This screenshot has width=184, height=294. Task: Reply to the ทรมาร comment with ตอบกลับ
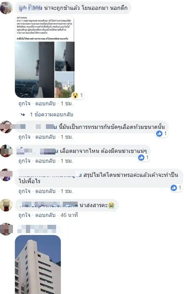[x=45, y=137]
